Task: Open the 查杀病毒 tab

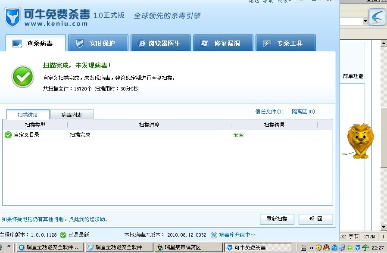Action: (x=36, y=43)
